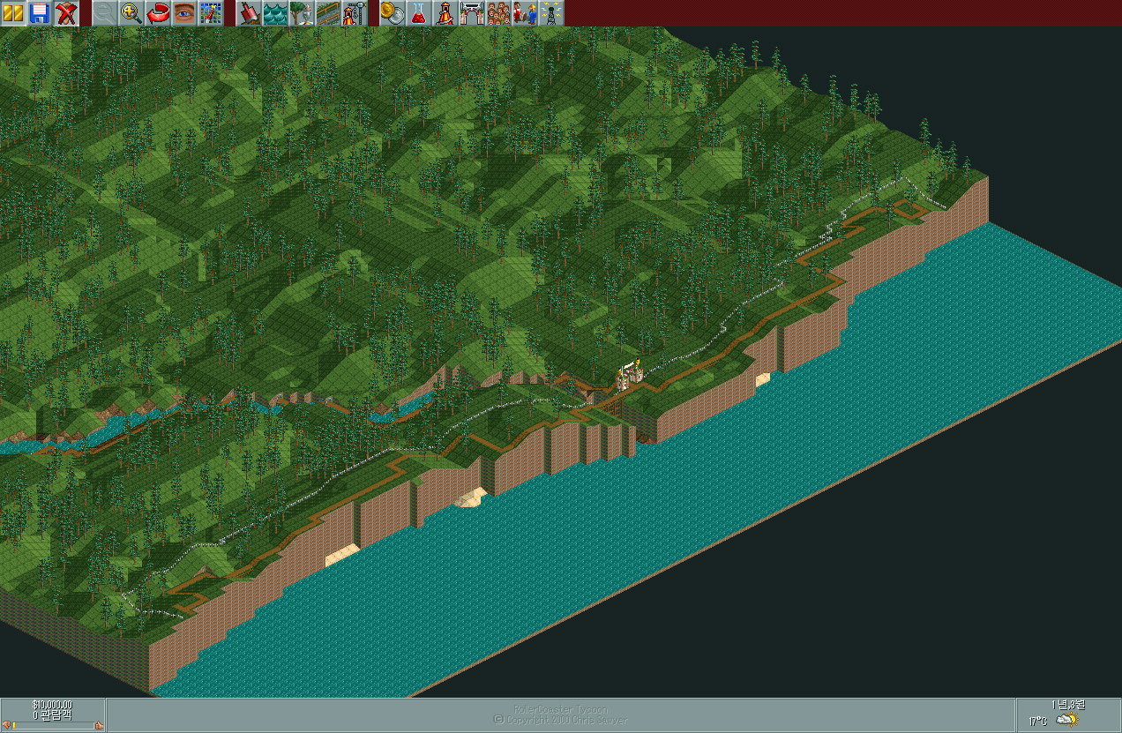Open the guests list crowd icon
Screen dimensions: 1122x733
click(x=498, y=12)
